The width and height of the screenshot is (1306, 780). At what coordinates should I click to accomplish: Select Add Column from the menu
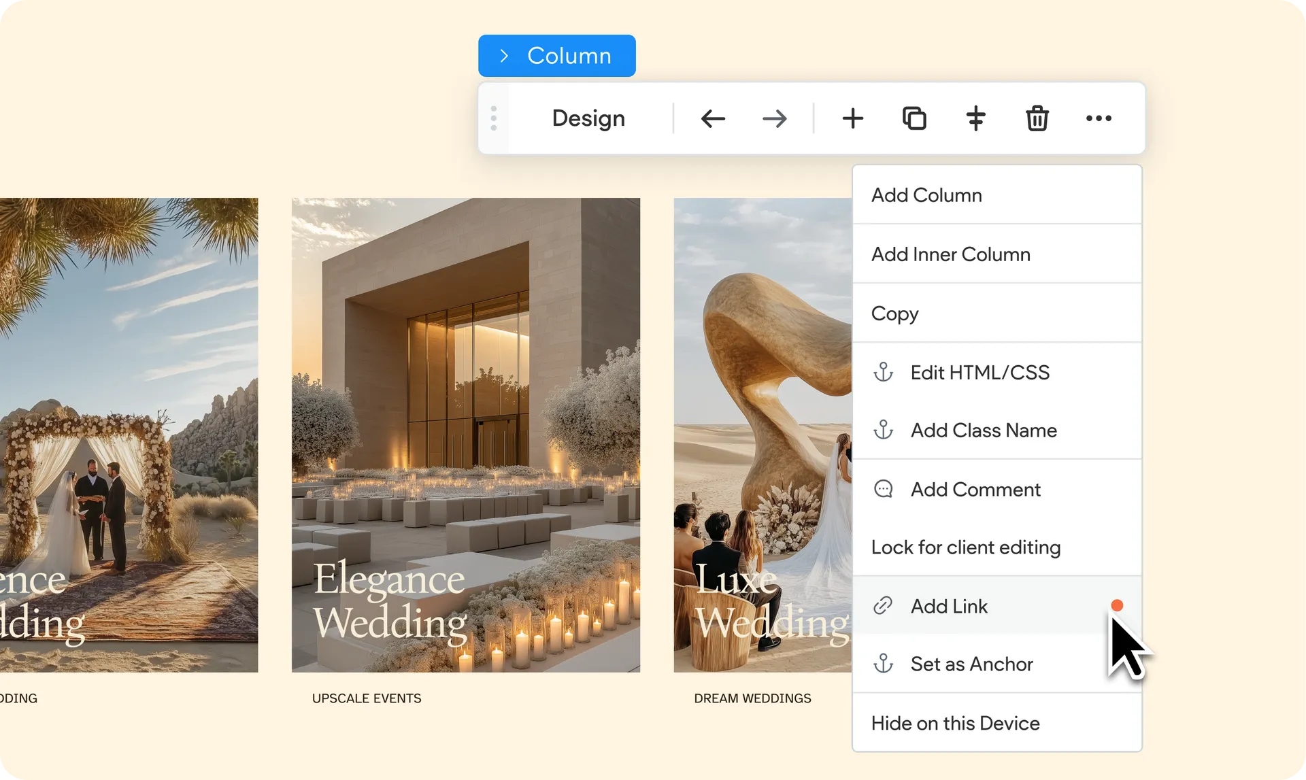926,195
